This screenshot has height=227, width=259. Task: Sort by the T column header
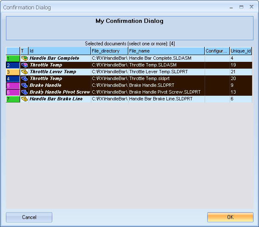(24, 51)
